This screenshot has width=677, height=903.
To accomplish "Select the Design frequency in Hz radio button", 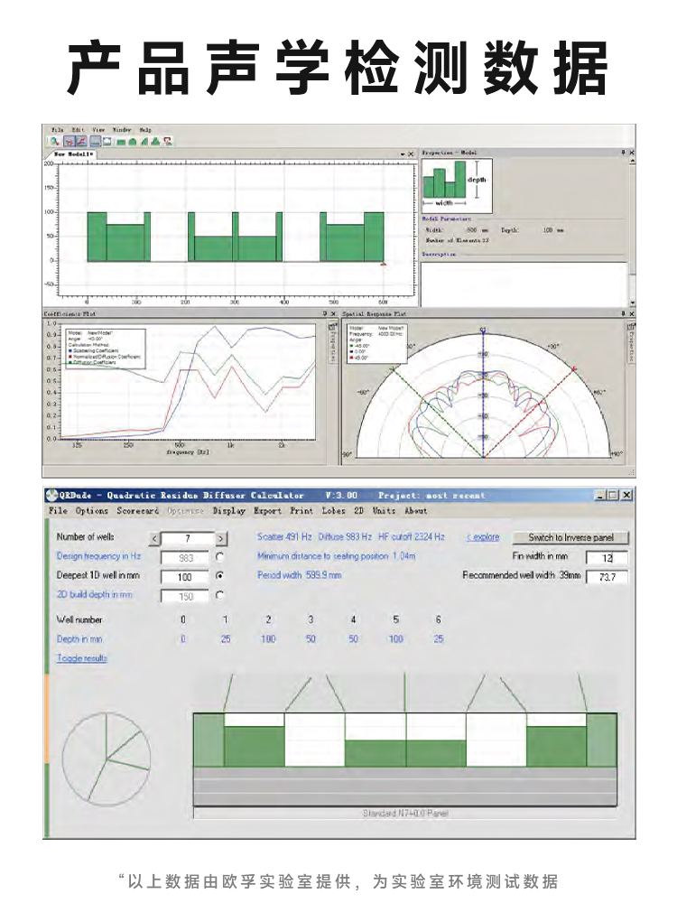I will pos(219,557).
